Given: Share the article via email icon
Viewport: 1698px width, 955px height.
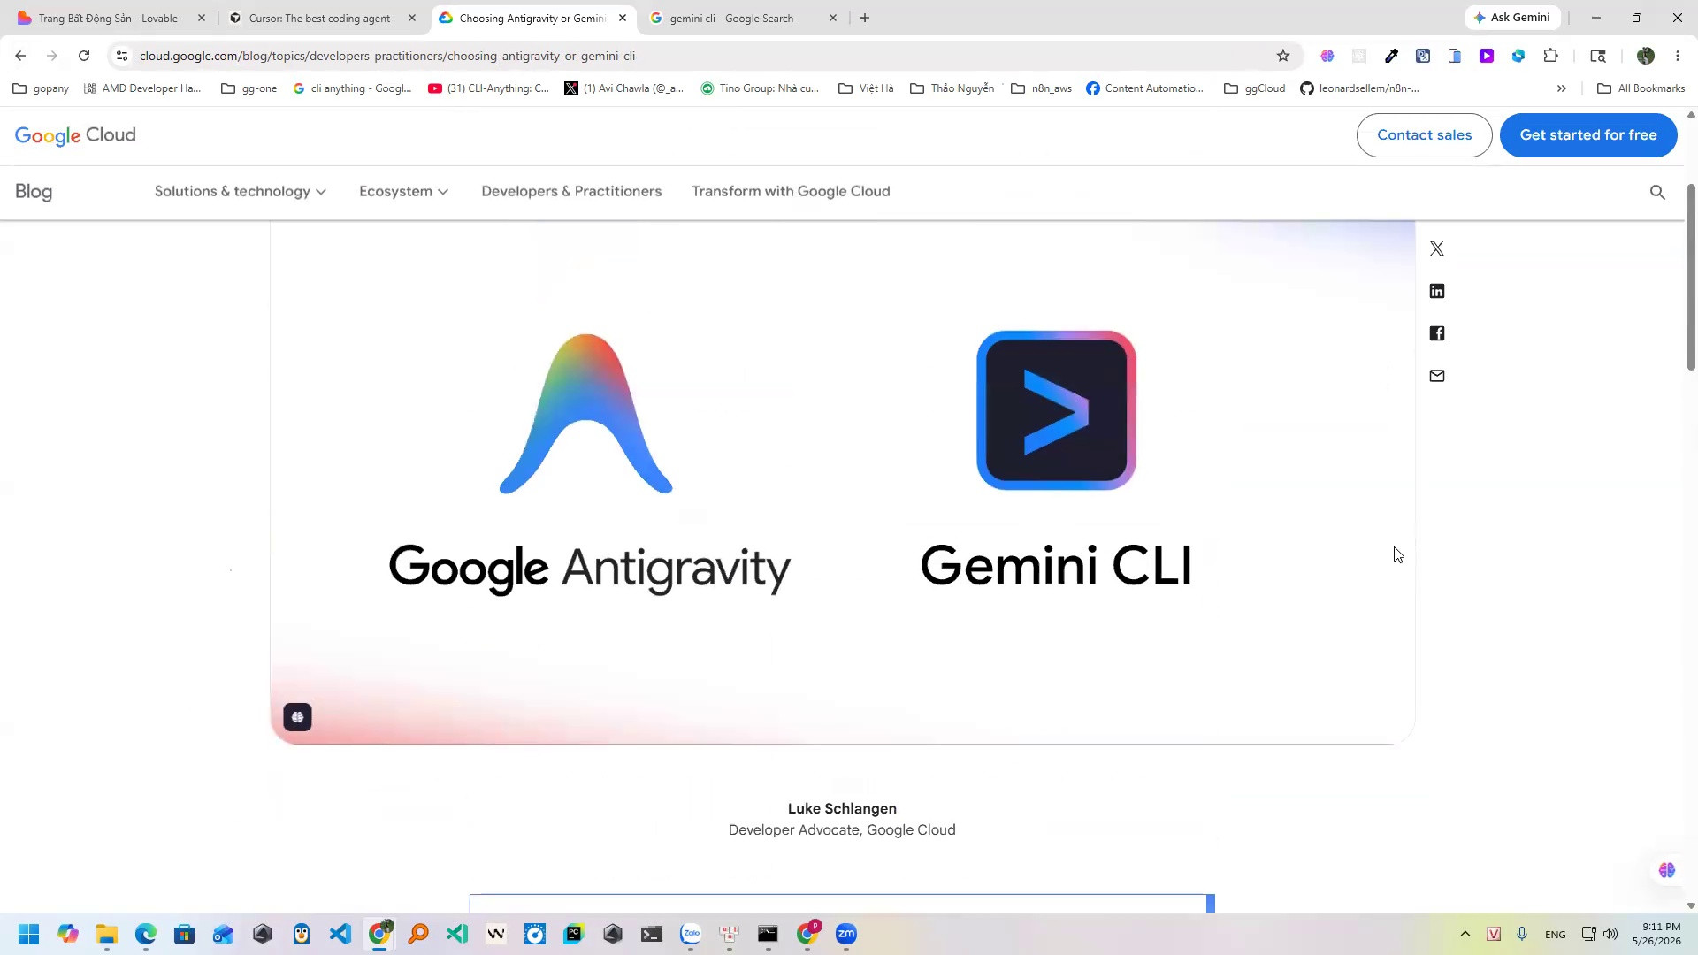Looking at the screenshot, I should click(x=1437, y=376).
